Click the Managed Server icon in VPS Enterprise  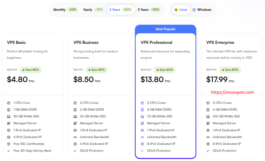point(208,123)
